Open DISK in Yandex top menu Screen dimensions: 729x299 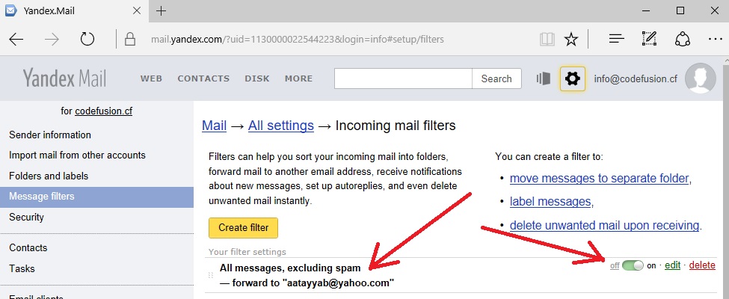coord(257,78)
